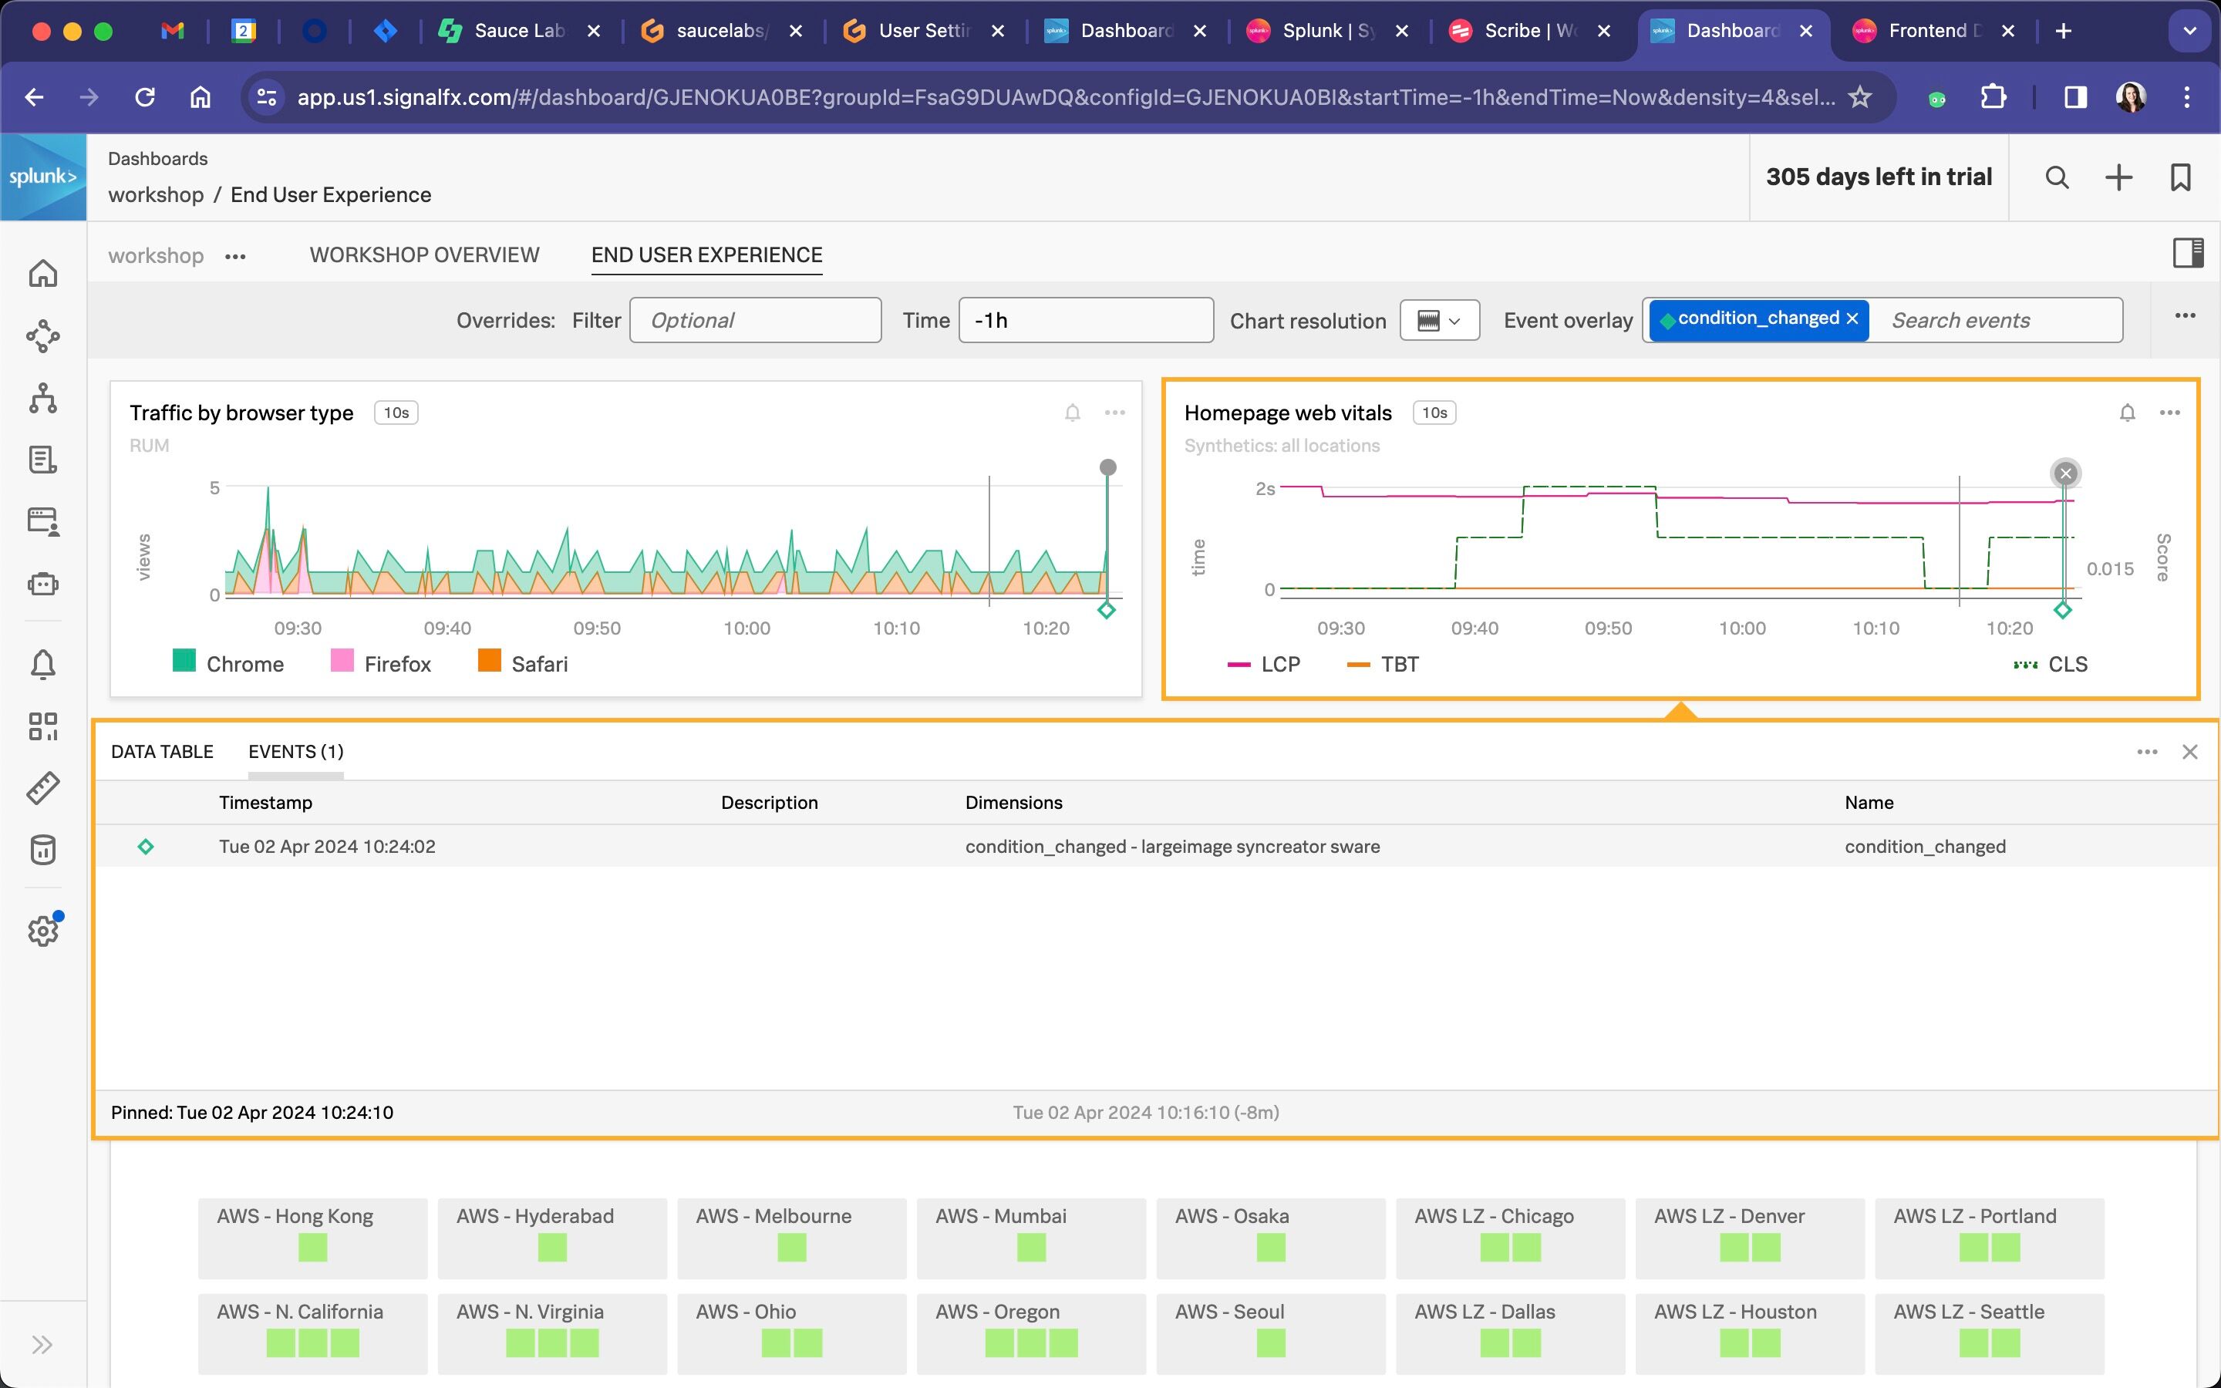Open a new browser tab
2221x1388 pixels.
tap(2063, 30)
